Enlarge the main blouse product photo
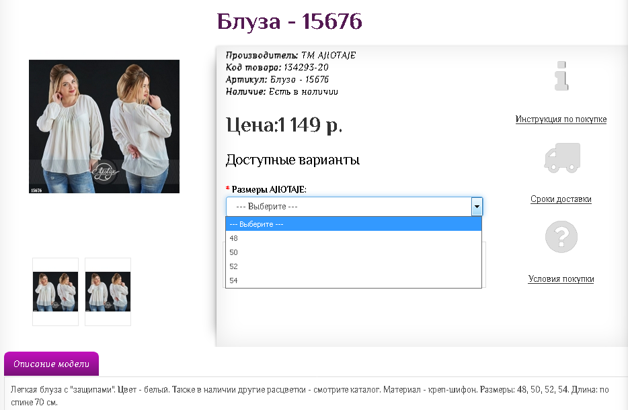Image resolution: width=628 pixels, height=410 pixels. [104, 126]
